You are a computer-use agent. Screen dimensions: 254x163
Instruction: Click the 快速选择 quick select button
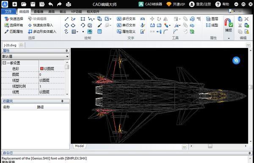(14, 19)
